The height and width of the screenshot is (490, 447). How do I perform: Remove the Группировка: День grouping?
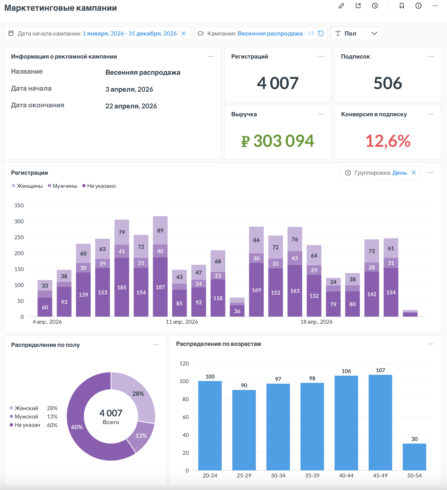(414, 173)
